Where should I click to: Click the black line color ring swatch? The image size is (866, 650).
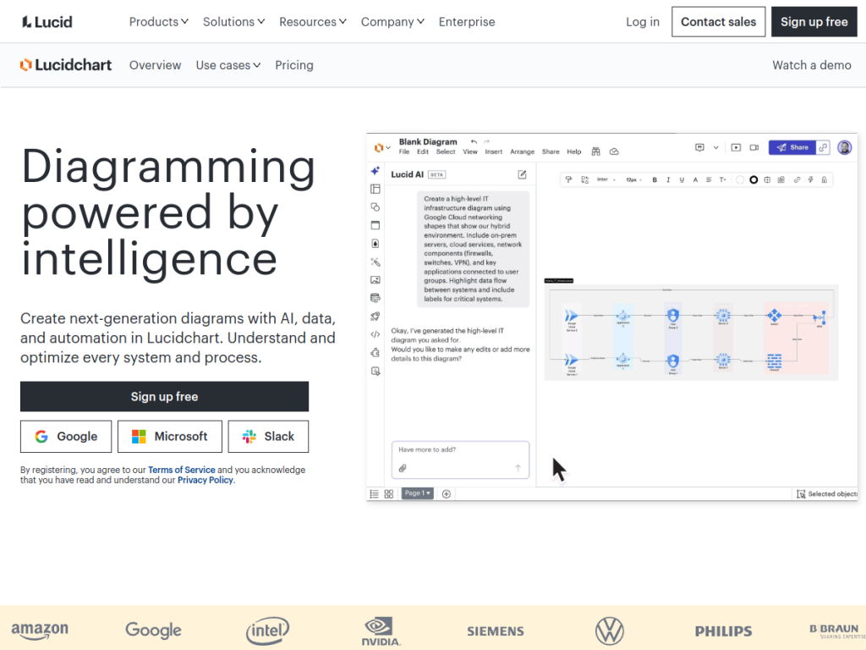(754, 179)
